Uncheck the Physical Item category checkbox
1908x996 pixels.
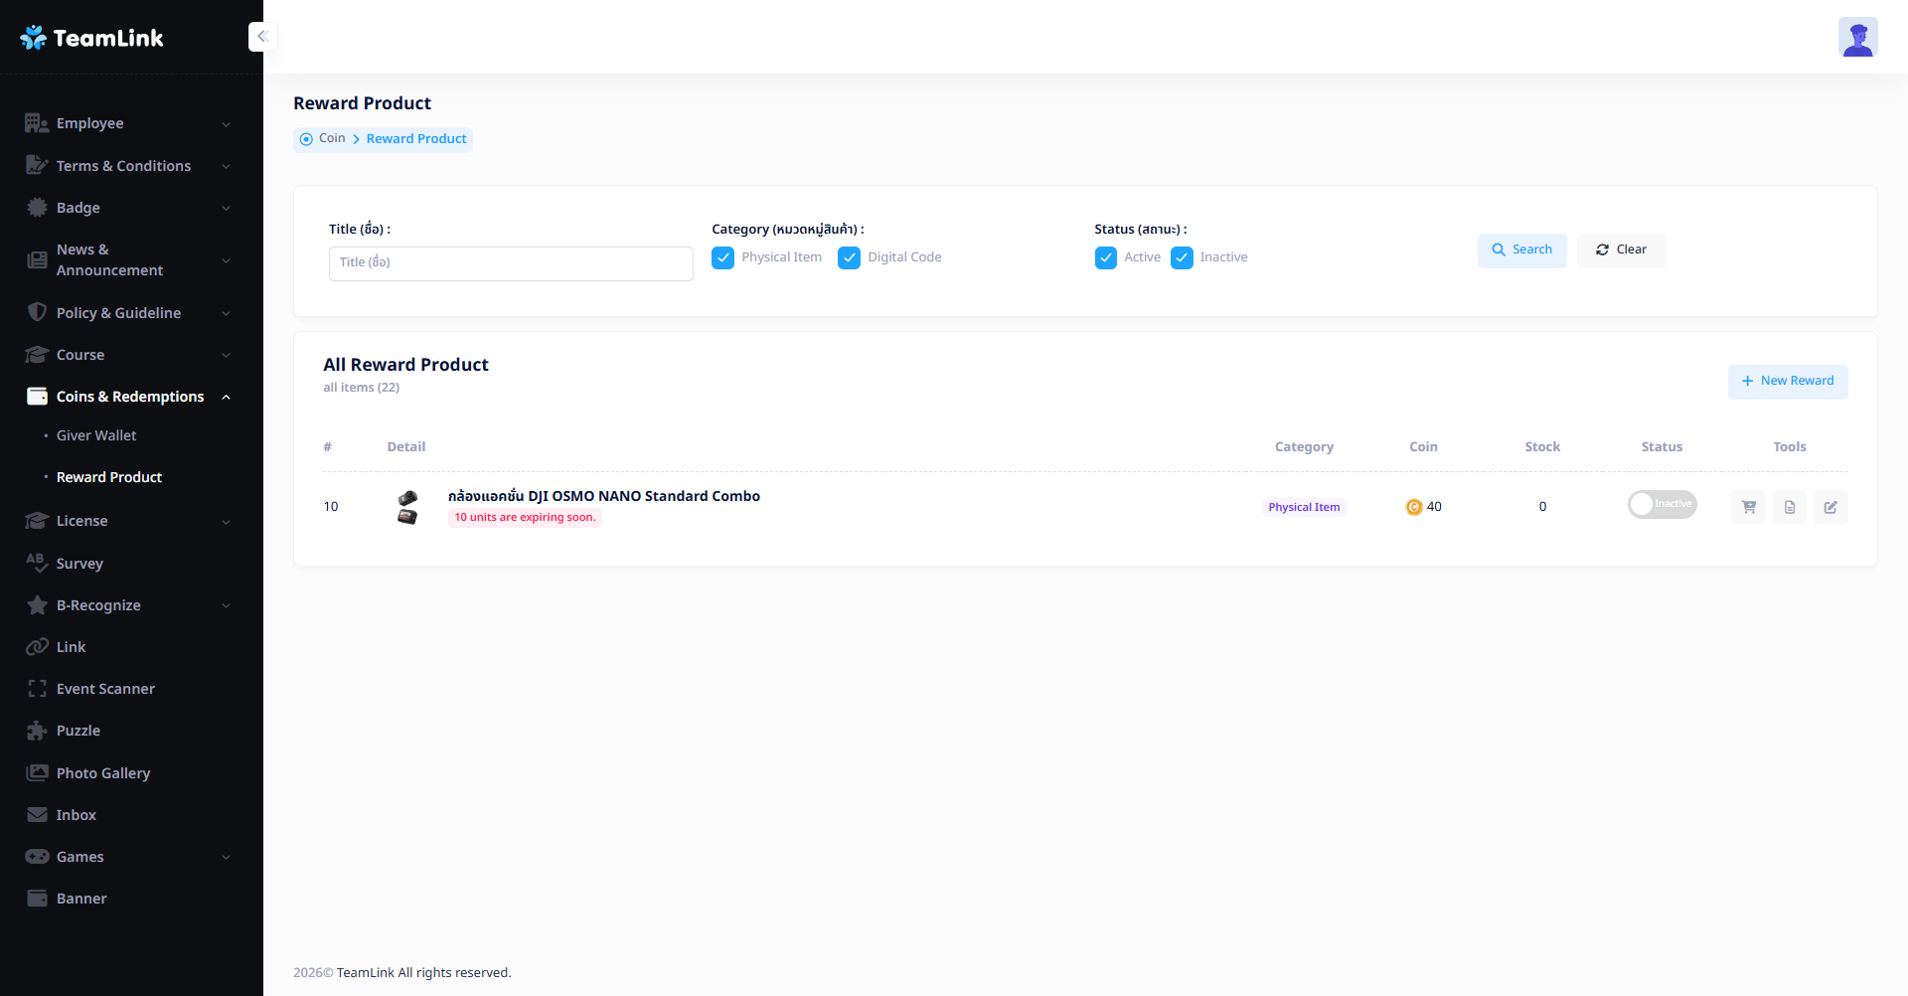(722, 258)
